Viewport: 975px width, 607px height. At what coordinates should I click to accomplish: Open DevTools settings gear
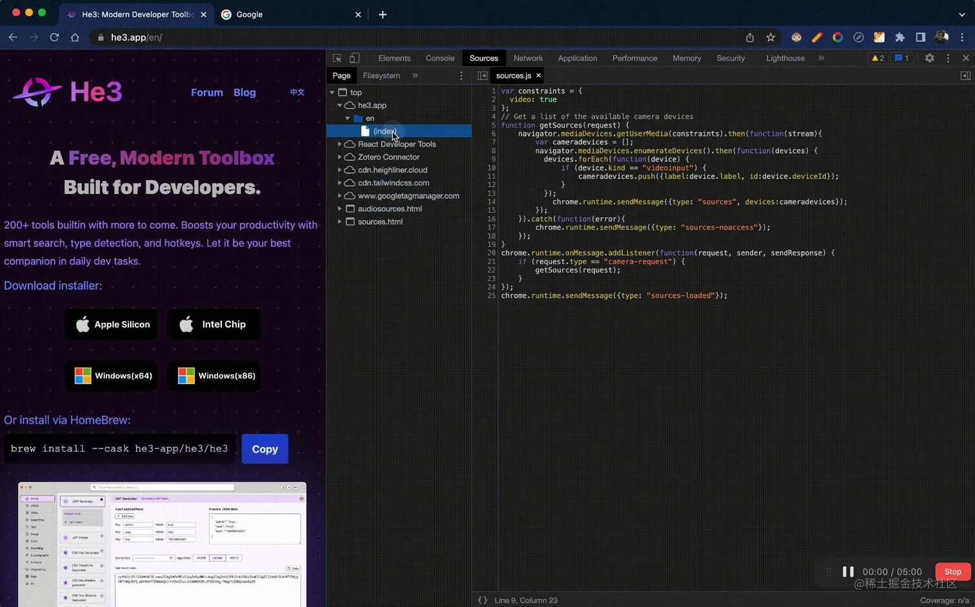[x=929, y=58]
